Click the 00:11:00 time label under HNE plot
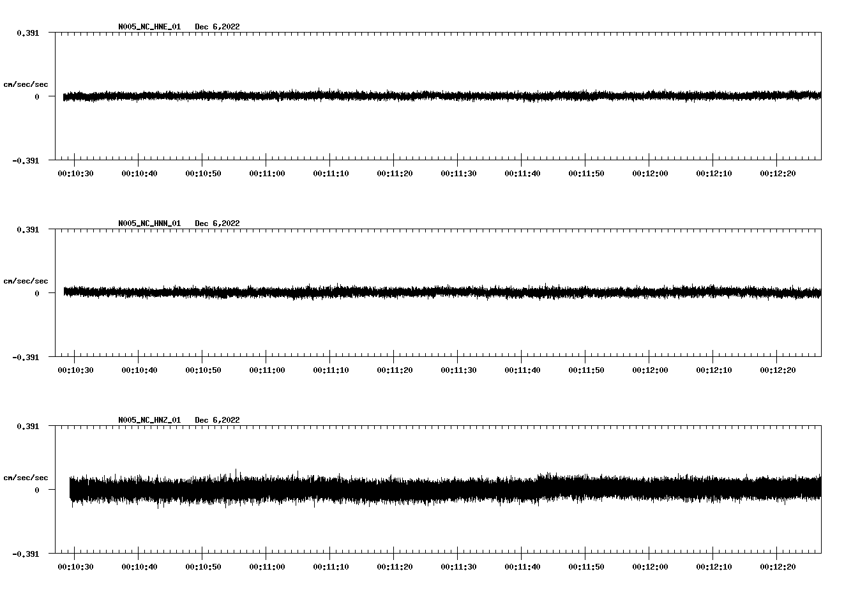This screenshot has height=590, width=867. (267, 174)
